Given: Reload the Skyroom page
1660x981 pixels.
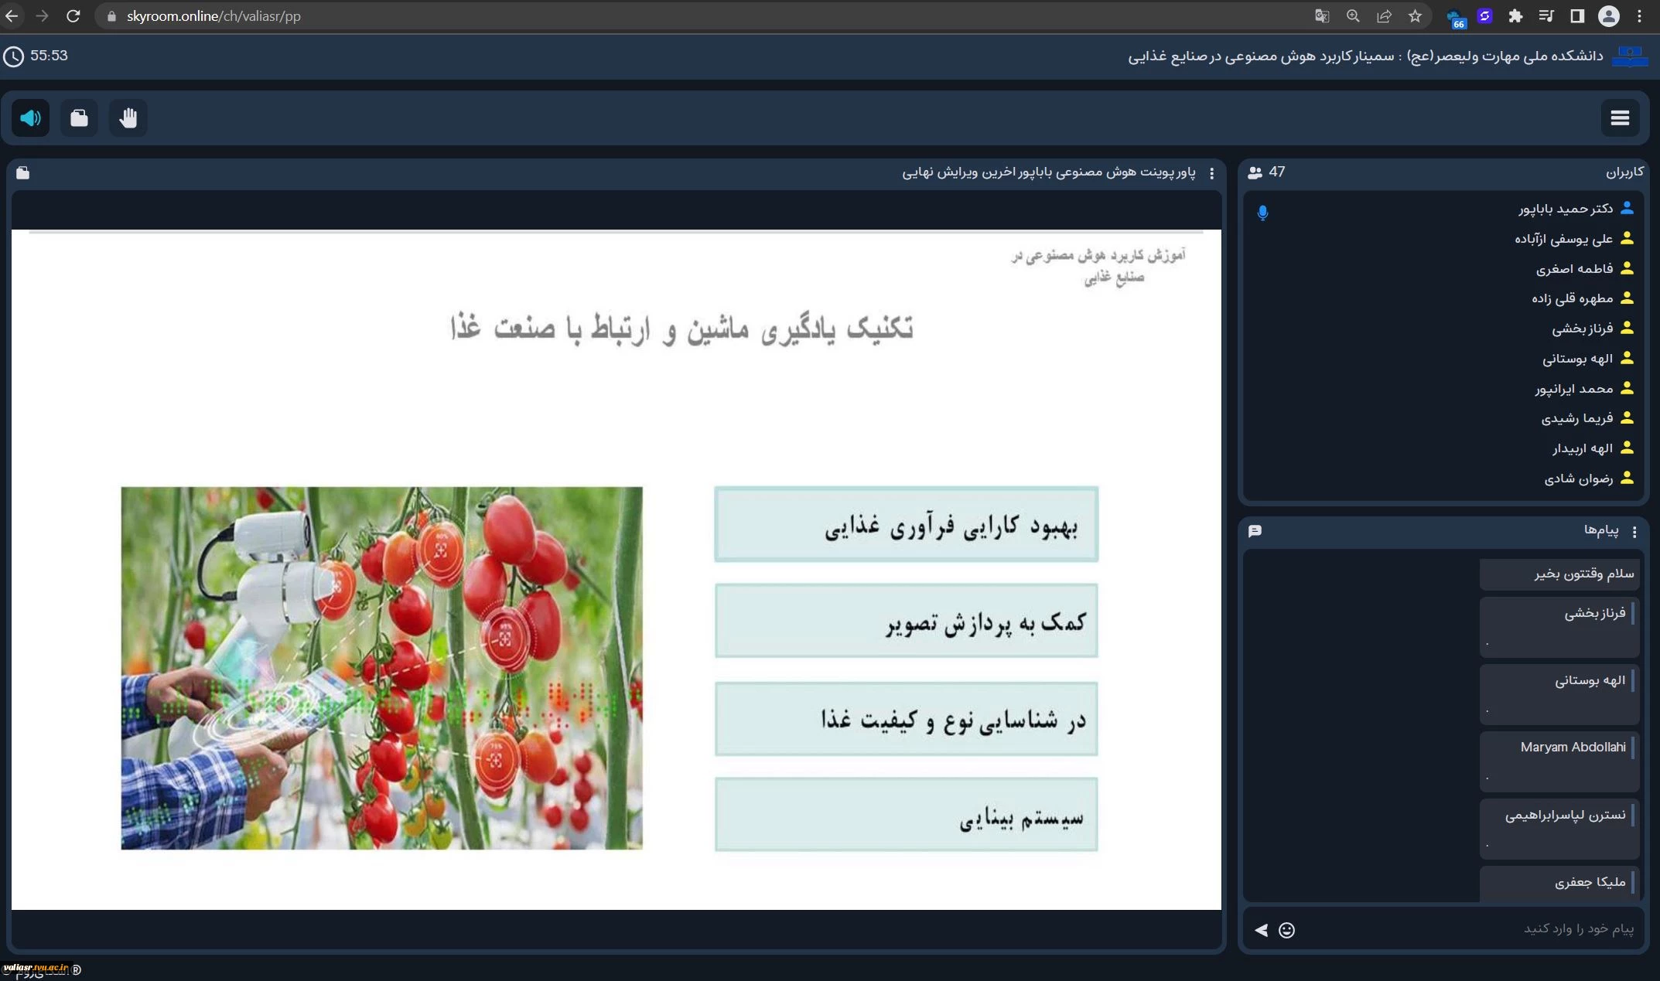Looking at the screenshot, I should (x=73, y=16).
